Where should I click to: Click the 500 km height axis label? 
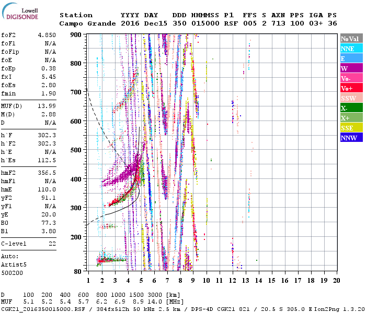76,150
